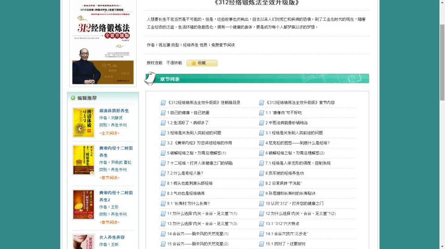The width and height of the screenshot is (445, 249).
Task: Click page icon beside 7.2 什么是奇经八脉？
Action: (x=163, y=173)
